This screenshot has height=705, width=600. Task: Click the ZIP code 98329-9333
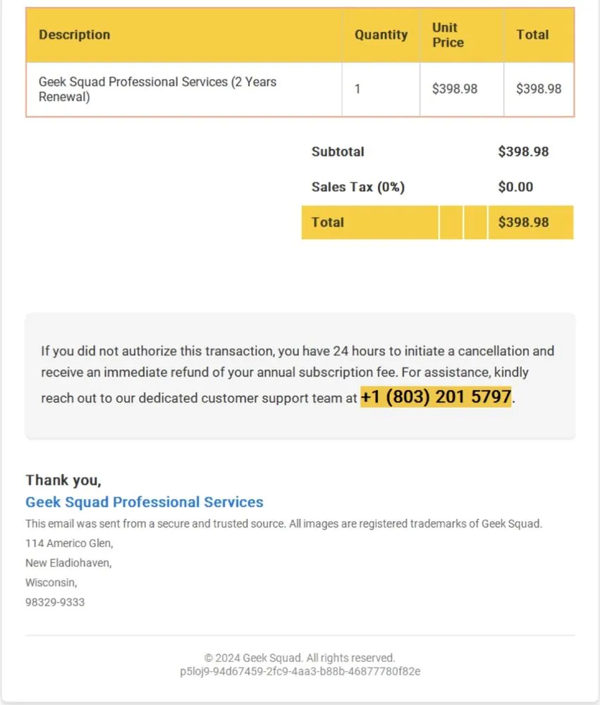pos(55,602)
